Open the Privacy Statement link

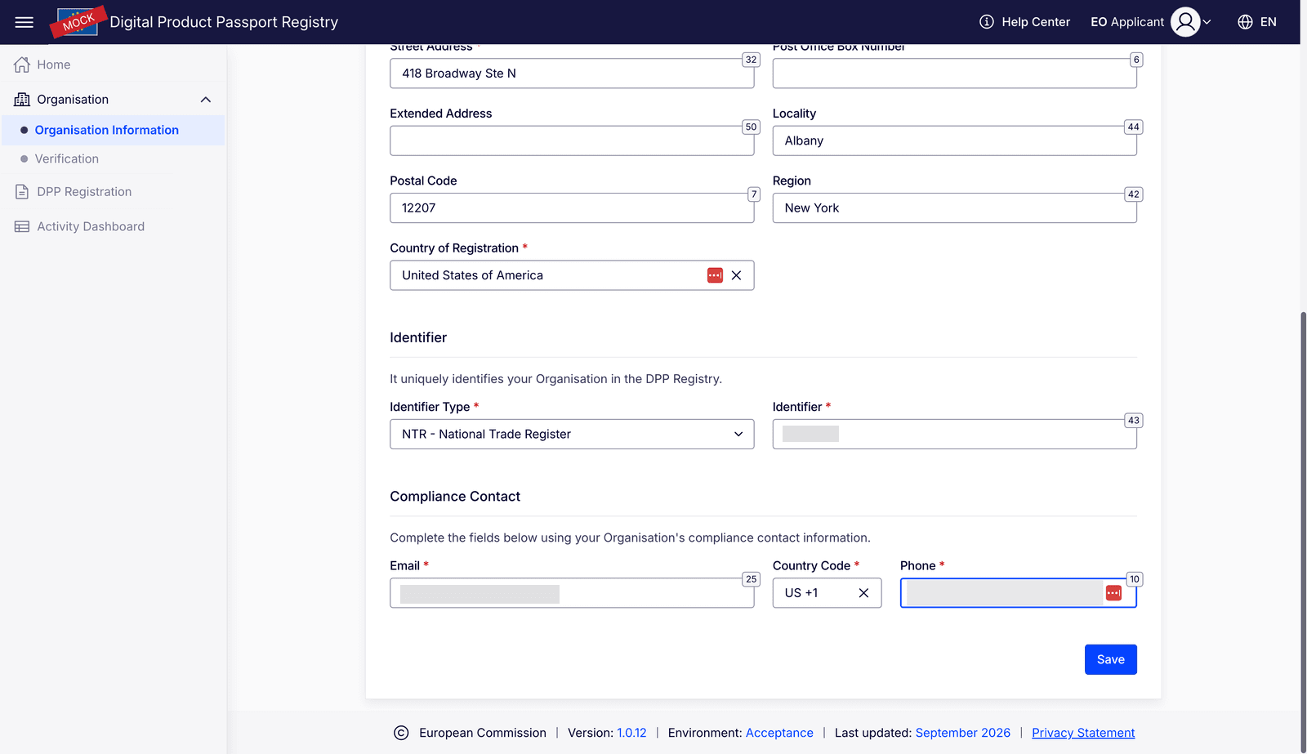[x=1083, y=733]
